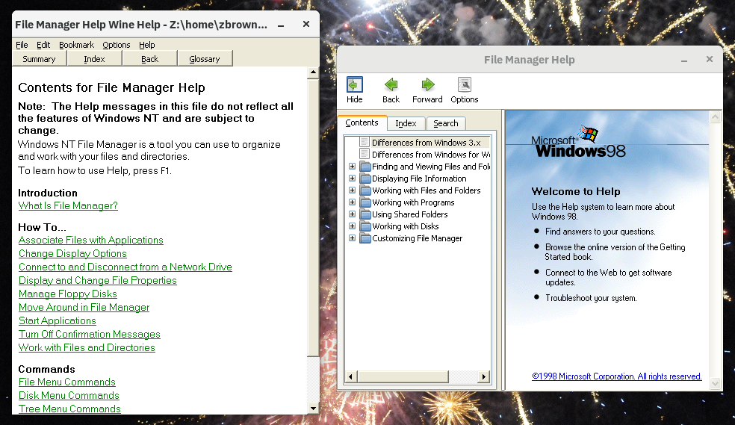Expand the Using Shared Folders node
This screenshot has height=425, width=735.
(x=352, y=214)
